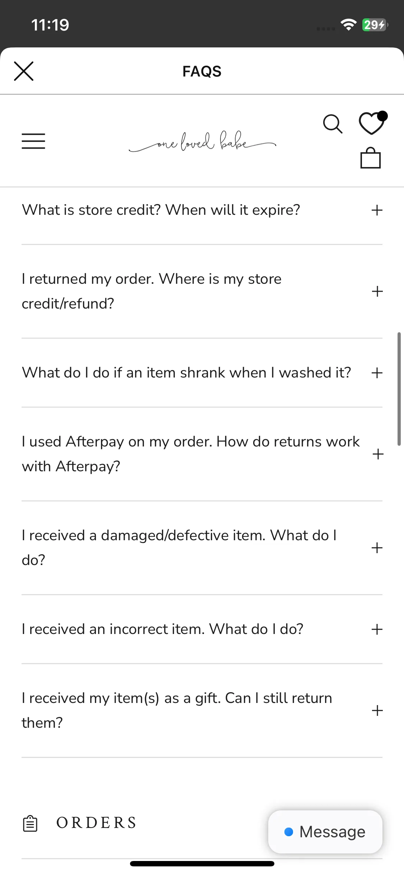Tap the Orders clipboard icon
404x875 pixels.
click(x=30, y=823)
